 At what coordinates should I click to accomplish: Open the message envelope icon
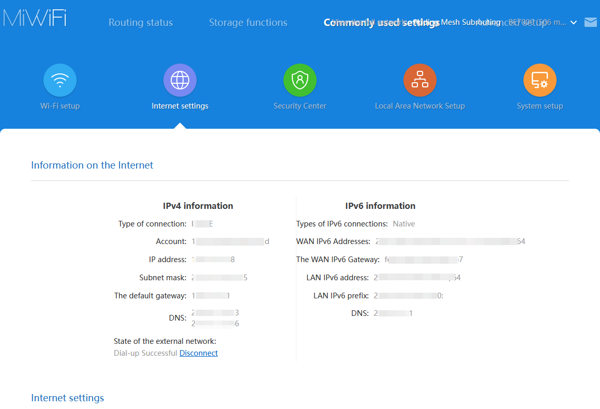[x=590, y=22]
